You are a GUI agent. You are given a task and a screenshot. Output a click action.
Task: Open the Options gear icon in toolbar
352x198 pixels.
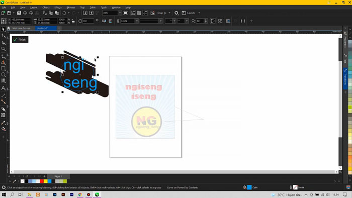tap(177, 13)
